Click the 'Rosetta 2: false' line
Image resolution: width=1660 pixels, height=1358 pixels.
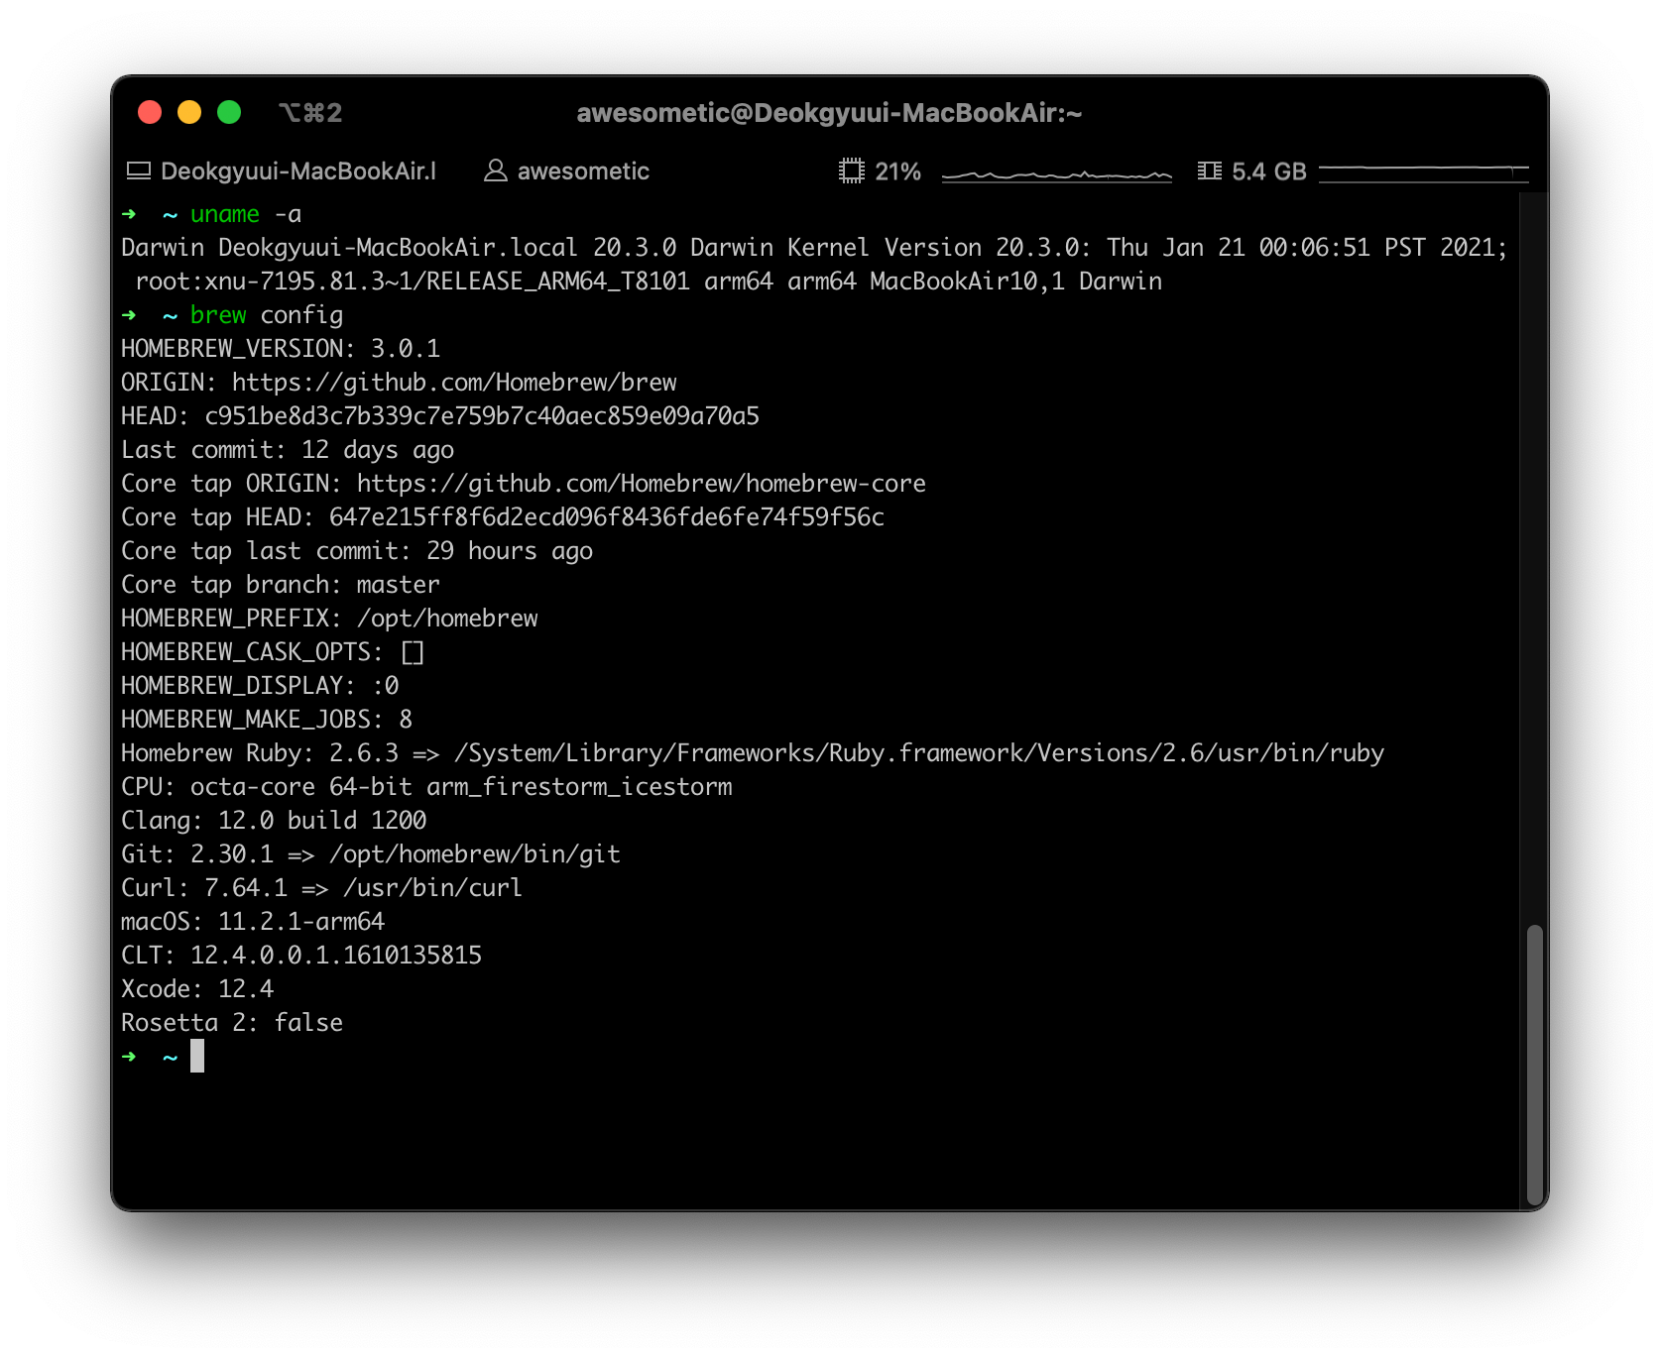click(232, 1023)
